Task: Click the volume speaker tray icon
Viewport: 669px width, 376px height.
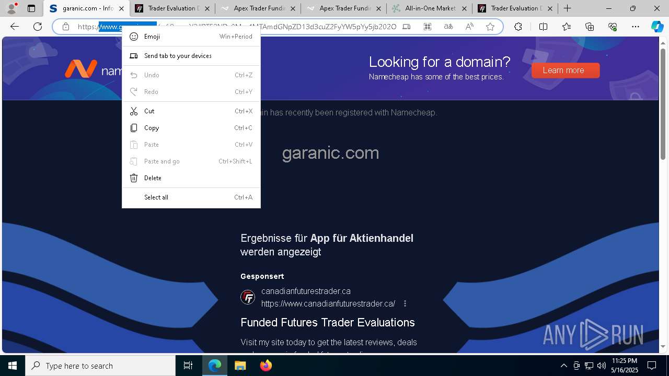Action: [x=601, y=366]
